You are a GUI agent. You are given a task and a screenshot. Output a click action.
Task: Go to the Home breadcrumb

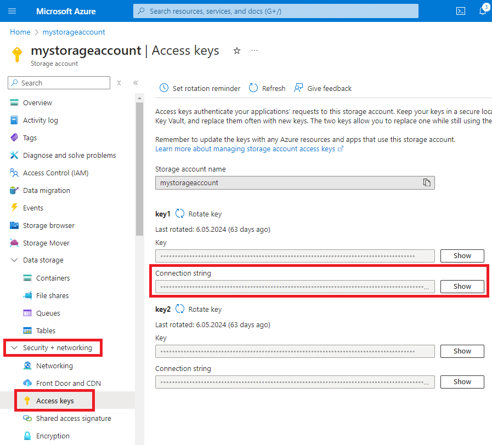[20, 32]
